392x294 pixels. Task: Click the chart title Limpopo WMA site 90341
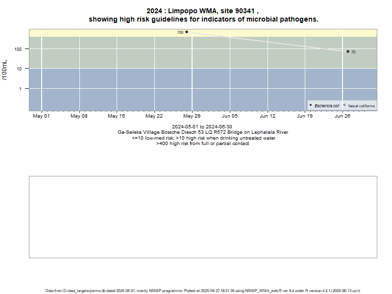click(203, 11)
